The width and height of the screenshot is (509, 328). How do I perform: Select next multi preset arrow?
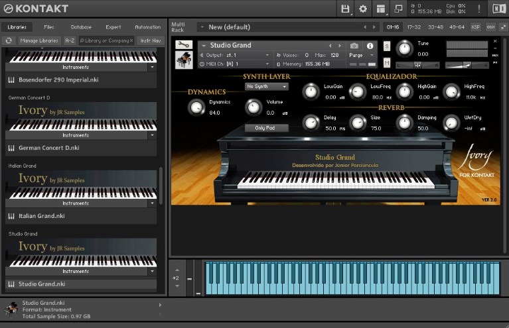tap(374, 27)
